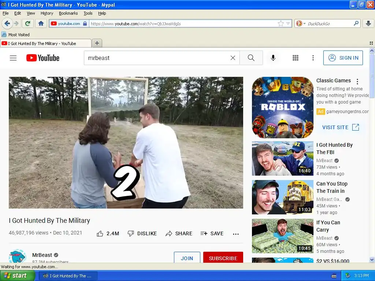Click the search bar magnifier icon
The width and height of the screenshot is (375, 281).
356,23
